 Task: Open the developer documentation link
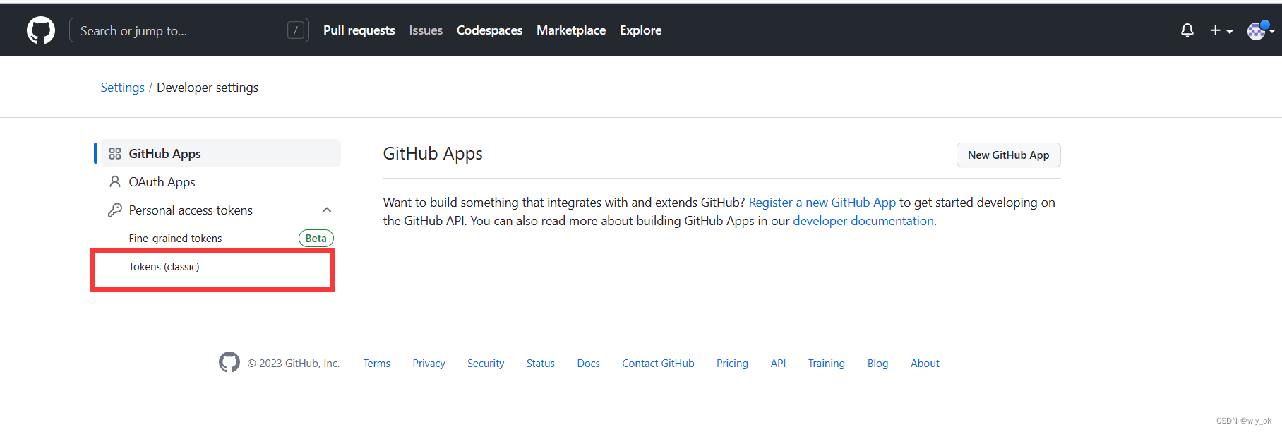(863, 221)
